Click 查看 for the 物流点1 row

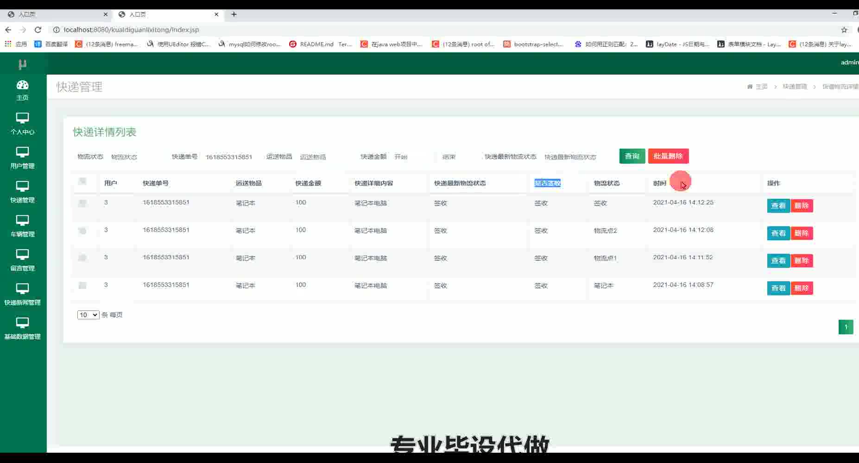[778, 261]
